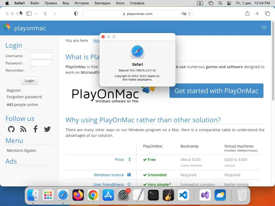Screen dimensions: 275x206
Task: Open Finder from the Dock
Action: click(x=33, y=195)
